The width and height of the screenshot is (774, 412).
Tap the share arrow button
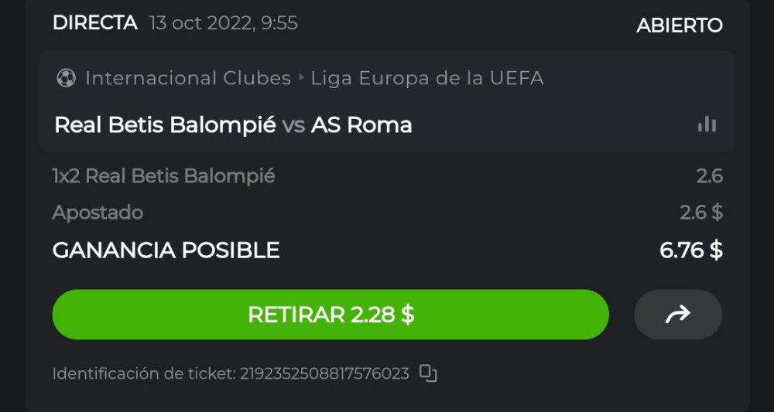678,315
